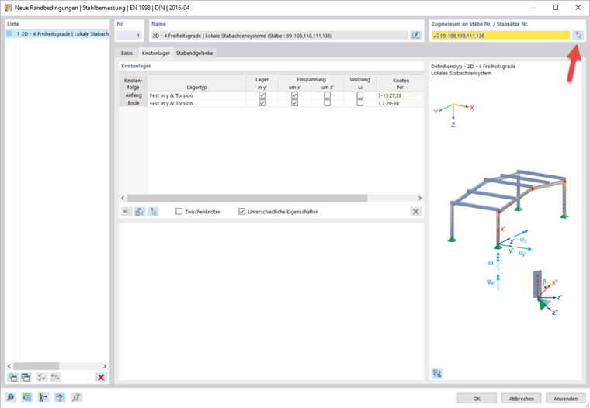Viewport: 590px width, 408px height.
Task: Click the blue model view icon in the bottom bar
Action: [60, 397]
